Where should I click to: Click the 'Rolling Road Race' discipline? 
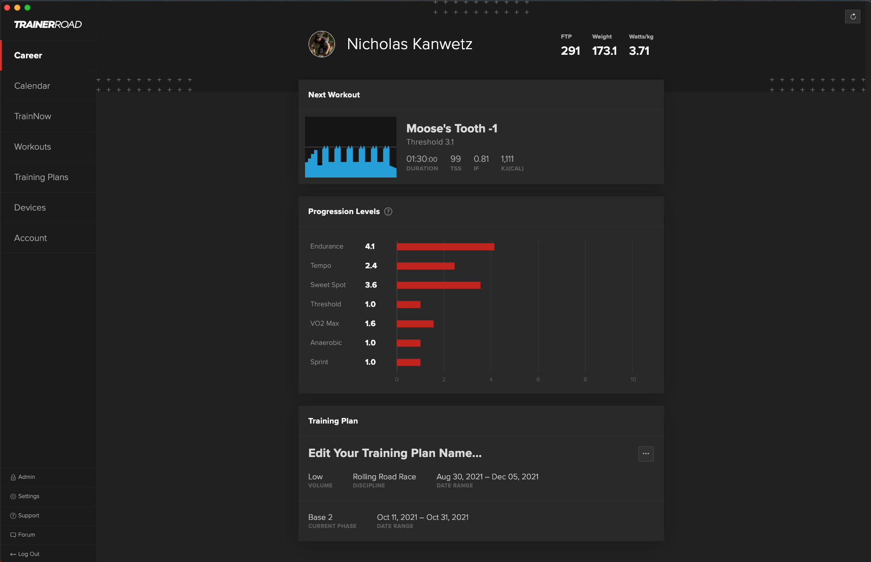click(384, 477)
